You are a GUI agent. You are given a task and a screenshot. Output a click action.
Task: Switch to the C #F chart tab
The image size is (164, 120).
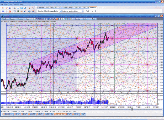82,114
